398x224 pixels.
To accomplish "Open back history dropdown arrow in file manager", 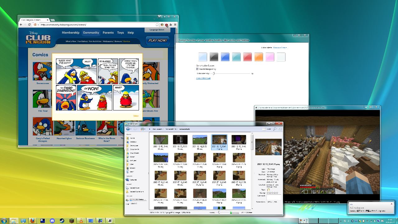I will [x=131, y=129].
